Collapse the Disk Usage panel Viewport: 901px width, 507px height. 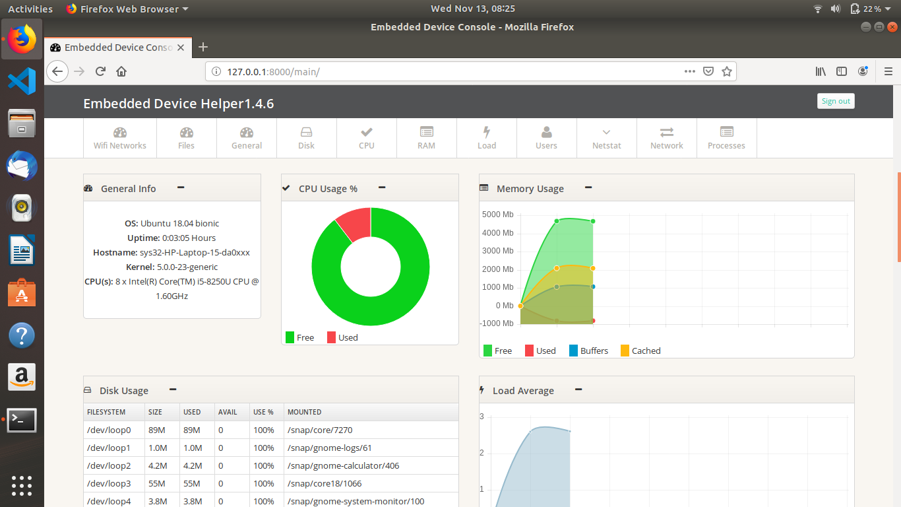173,389
